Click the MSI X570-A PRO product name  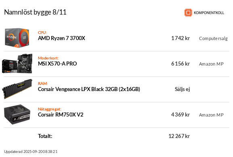[x=57, y=64]
